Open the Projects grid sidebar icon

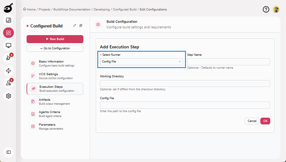8,33
